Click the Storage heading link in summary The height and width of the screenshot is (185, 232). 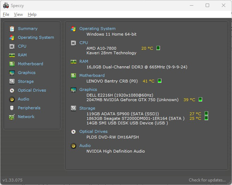(87, 108)
